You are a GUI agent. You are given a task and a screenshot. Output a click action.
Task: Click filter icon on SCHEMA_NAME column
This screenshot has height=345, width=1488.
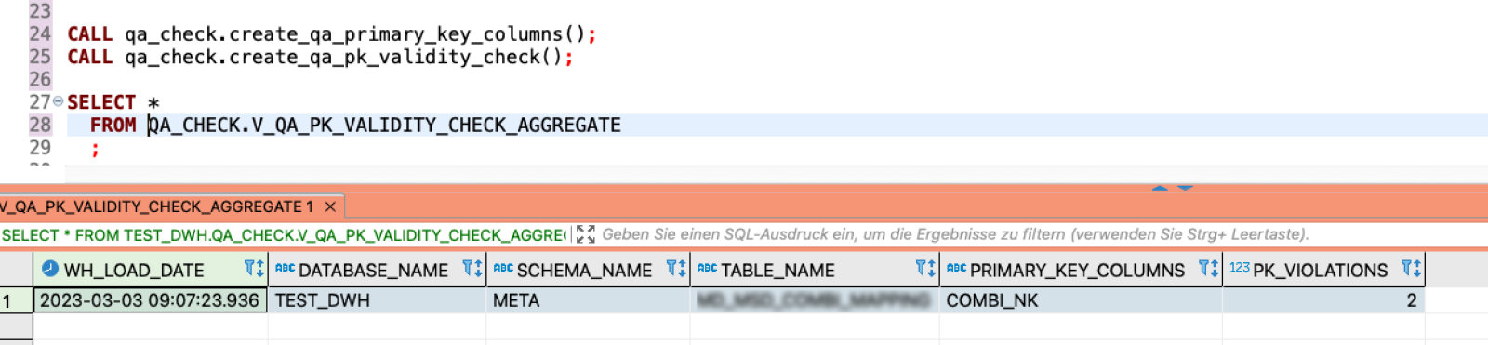[676, 269]
